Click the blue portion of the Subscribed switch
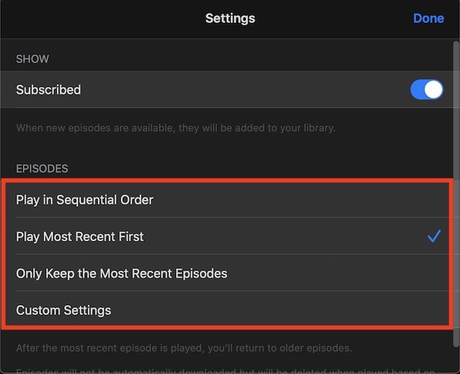 417,90
